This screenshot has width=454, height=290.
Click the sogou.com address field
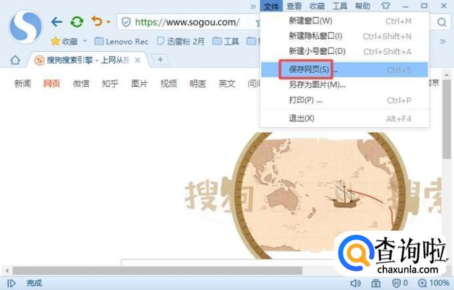coord(187,22)
